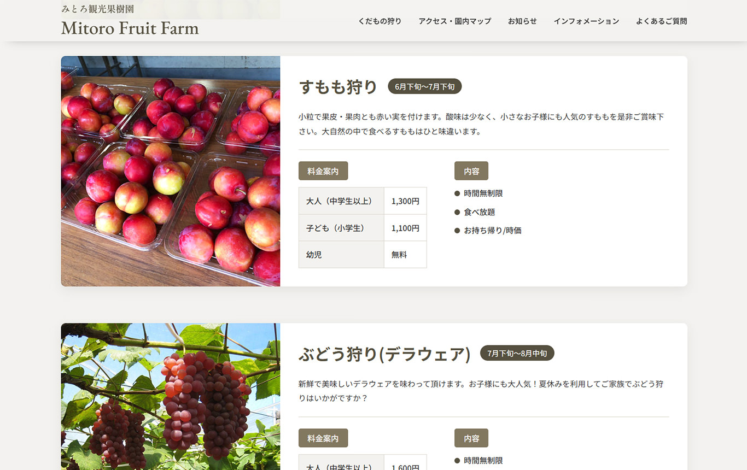Click the 内容 label in plum section
The image size is (747, 470).
471,171
